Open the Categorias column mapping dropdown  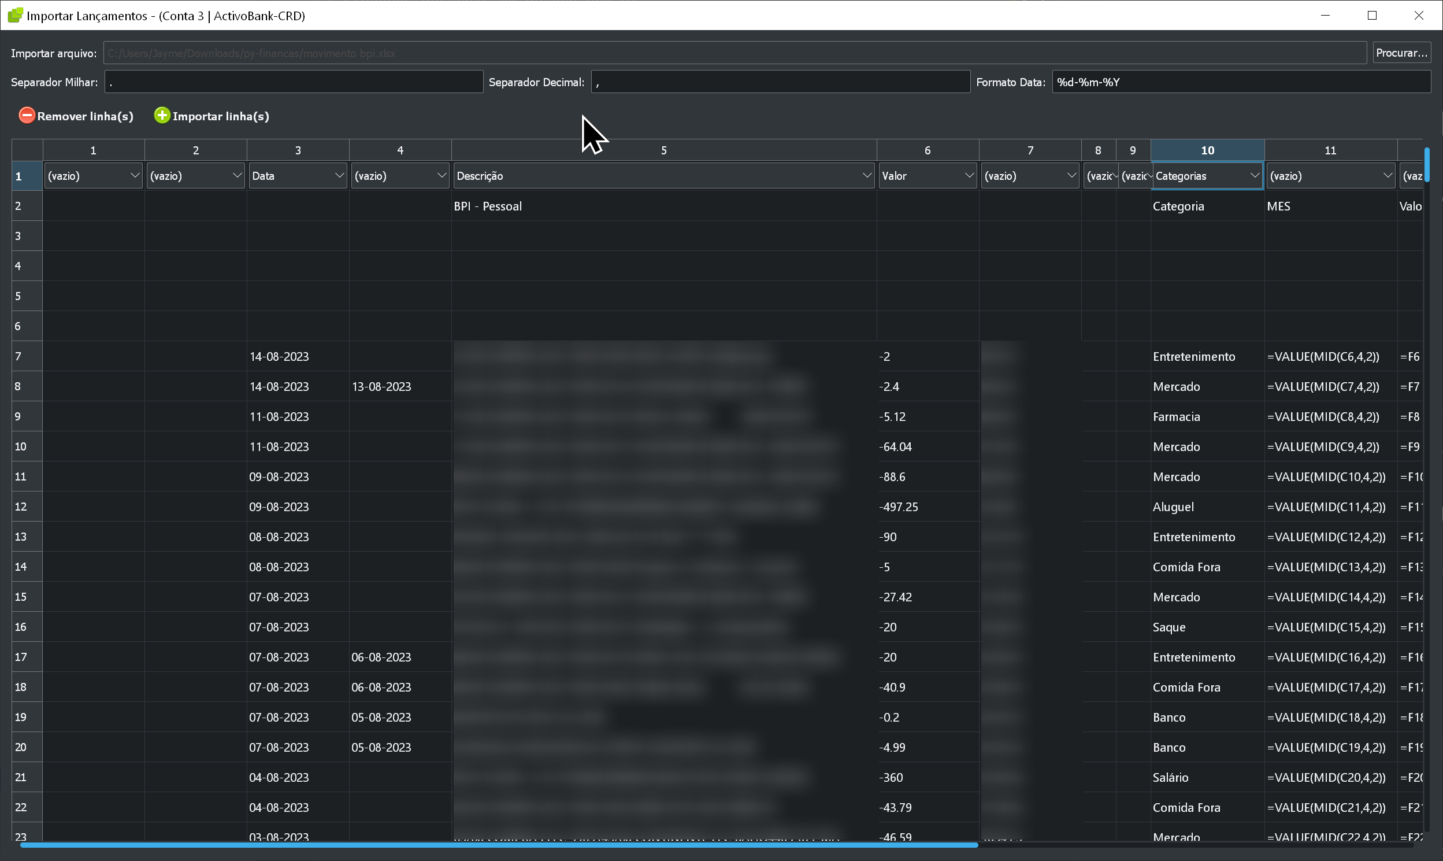point(1207,176)
